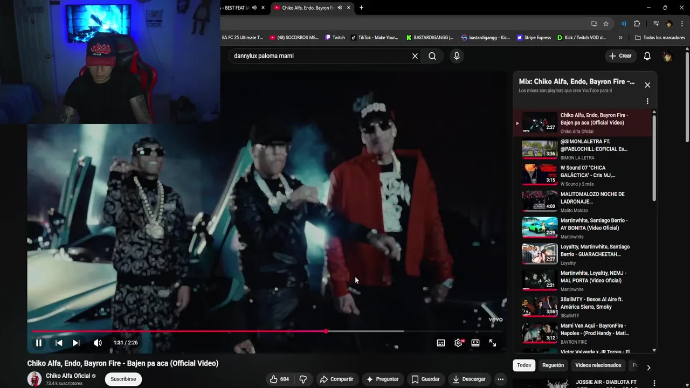690x388 pixels.
Task: Open the Chiko Alfa Oficial channel avatar
Action: [34, 379]
